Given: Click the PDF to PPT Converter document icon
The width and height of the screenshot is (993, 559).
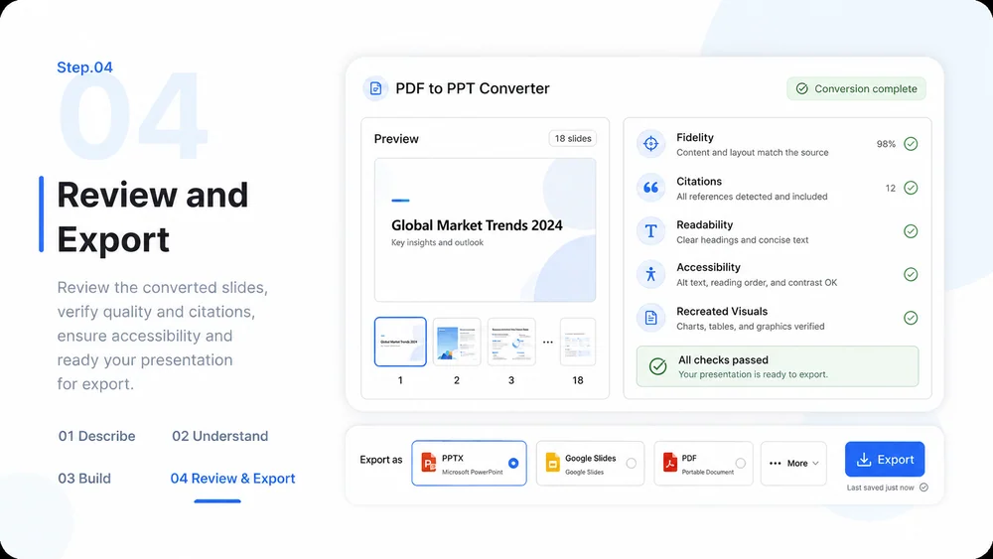Looking at the screenshot, I should (x=375, y=88).
